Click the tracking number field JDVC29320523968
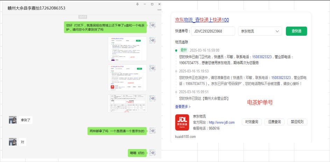 tap(213, 31)
